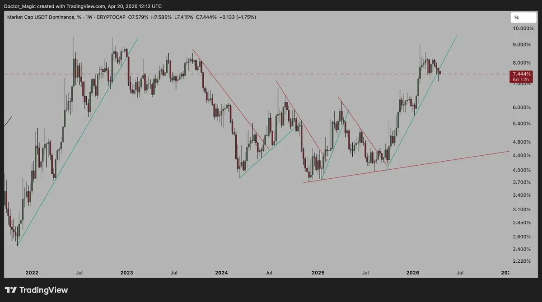Click the 2026 time axis label
This screenshot has height=302, width=542.
(413, 273)
